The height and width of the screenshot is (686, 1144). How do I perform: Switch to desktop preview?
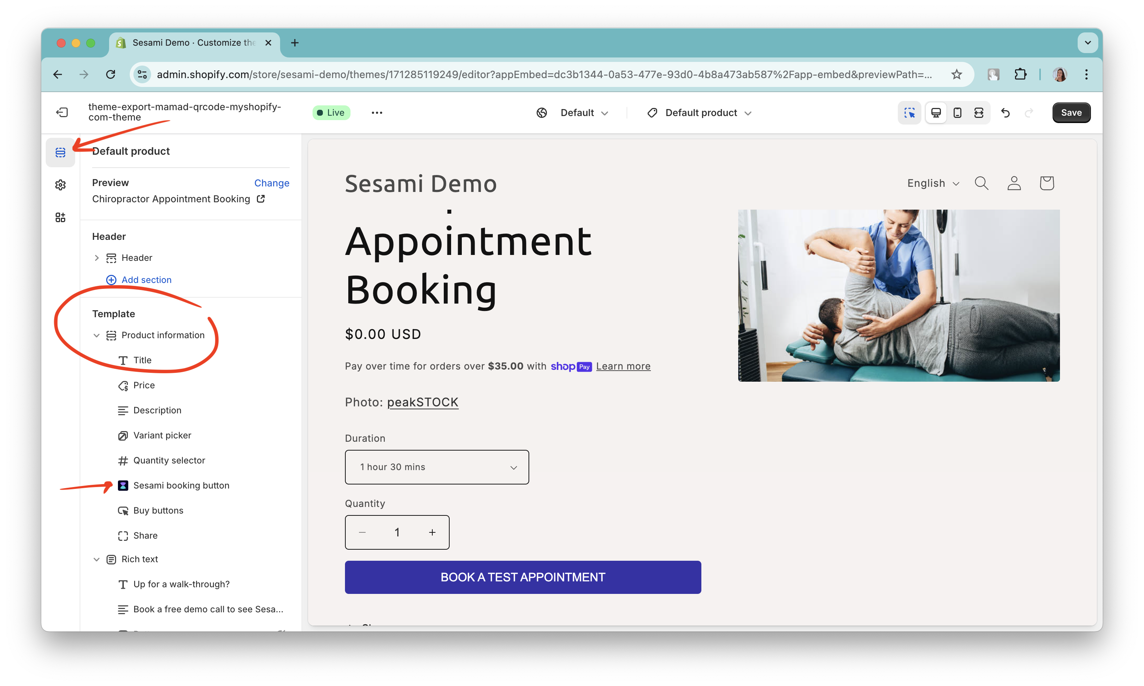click(x=936, y=113)
